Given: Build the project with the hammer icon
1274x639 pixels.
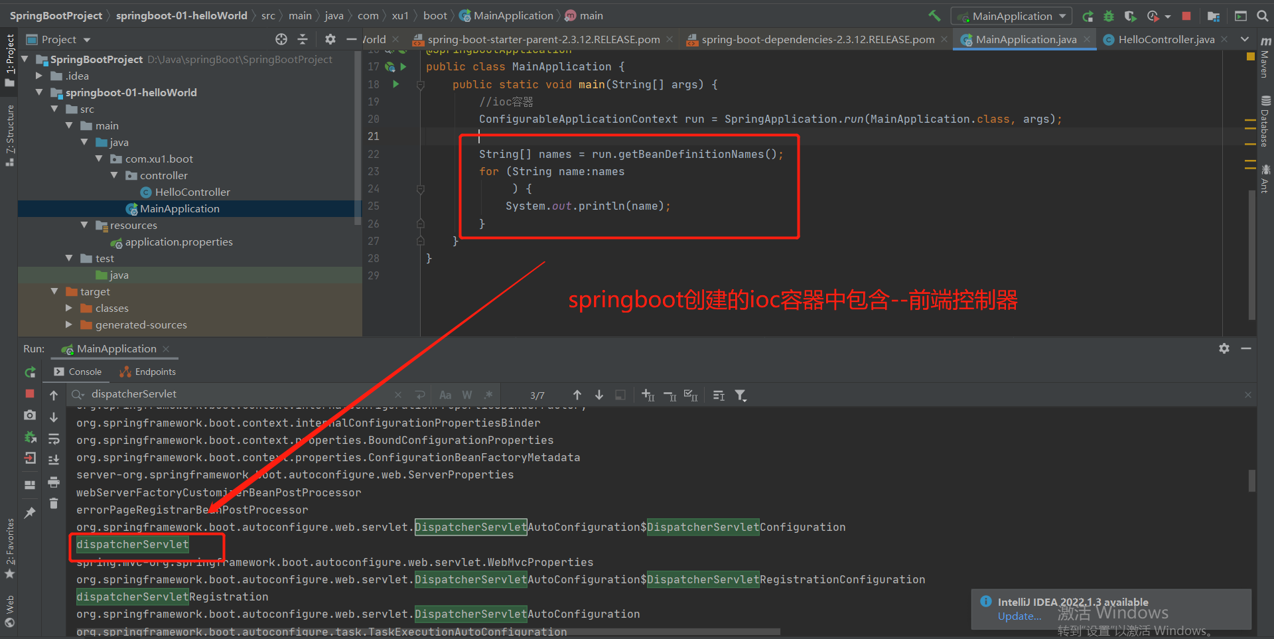Looking at the screenshot, I should (x=934, y=16).
